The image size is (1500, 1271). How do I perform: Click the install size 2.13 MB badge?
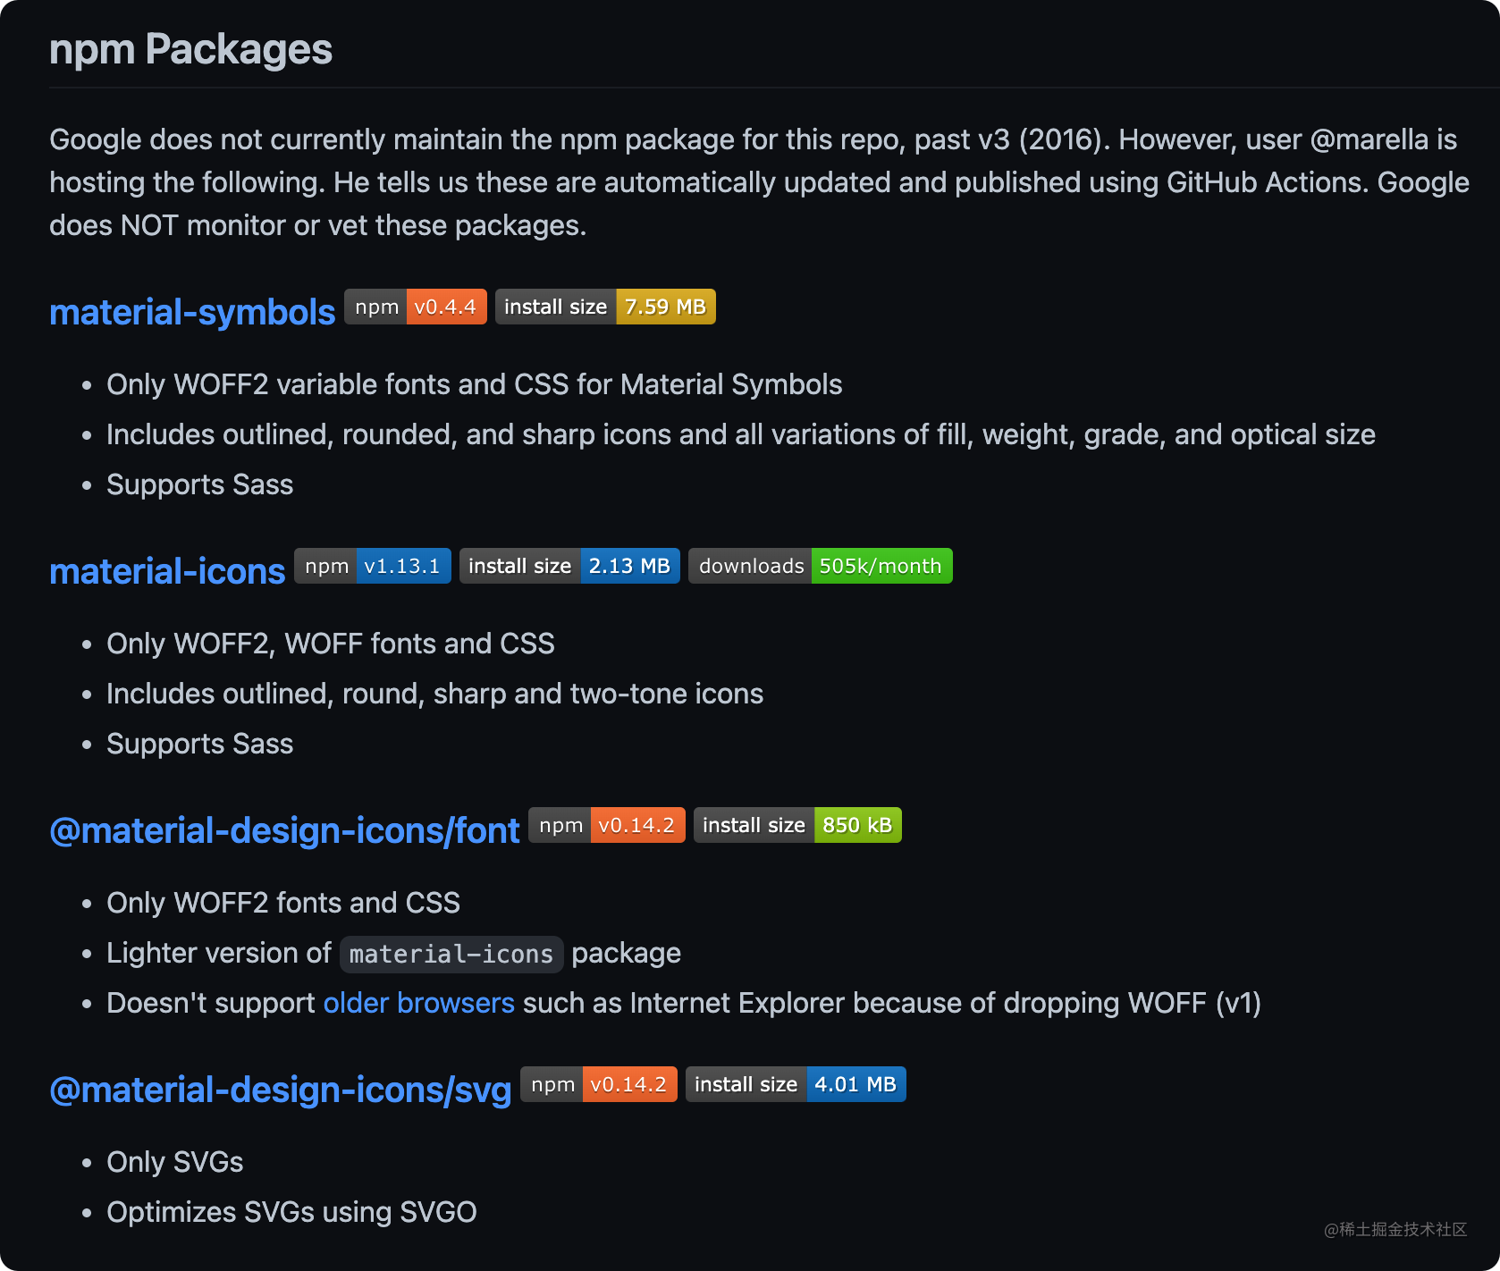(569, 566)
